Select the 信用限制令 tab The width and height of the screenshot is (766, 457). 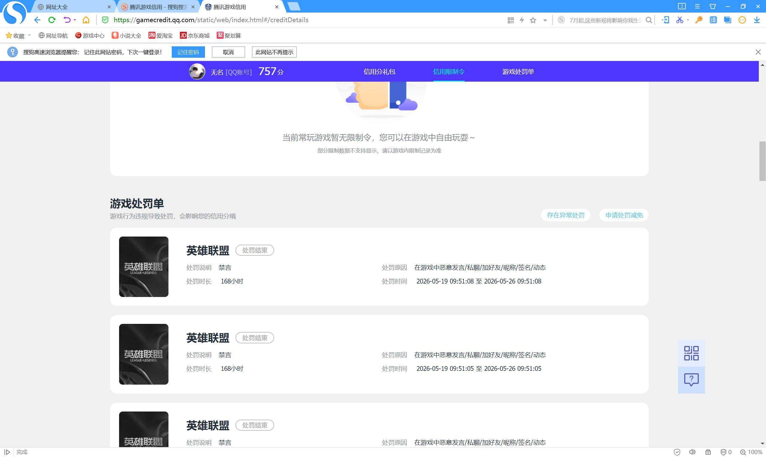tap(449, 72)
